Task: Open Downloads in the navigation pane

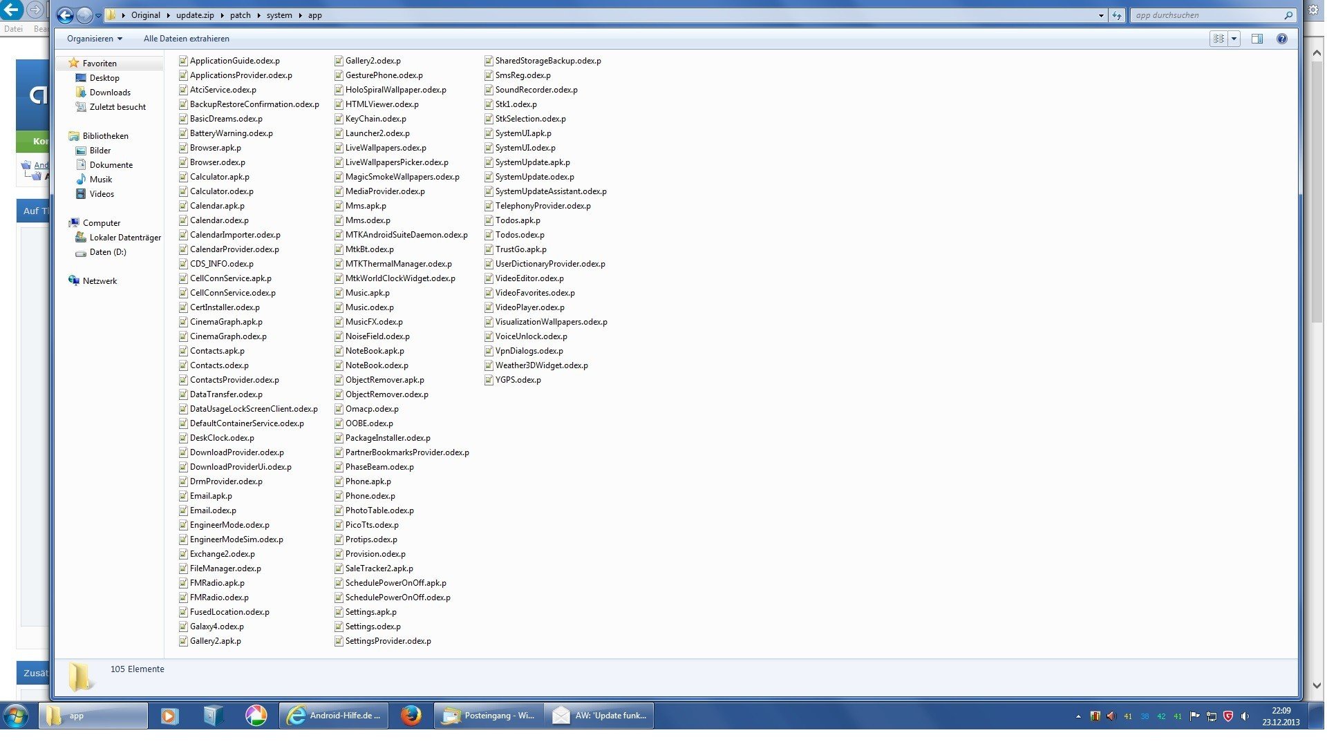Action: pyautogui.click(x=110, y=93)
